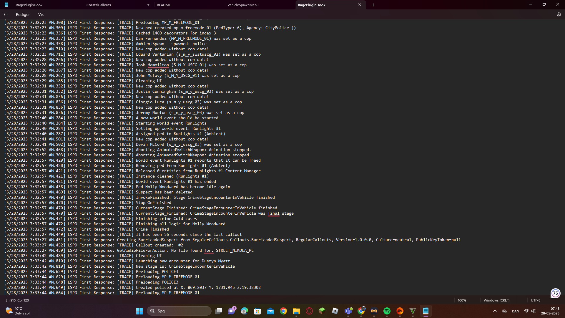
Task: Click the Windows (CRLF) line ending indicator
Action: tap(496, 300)
